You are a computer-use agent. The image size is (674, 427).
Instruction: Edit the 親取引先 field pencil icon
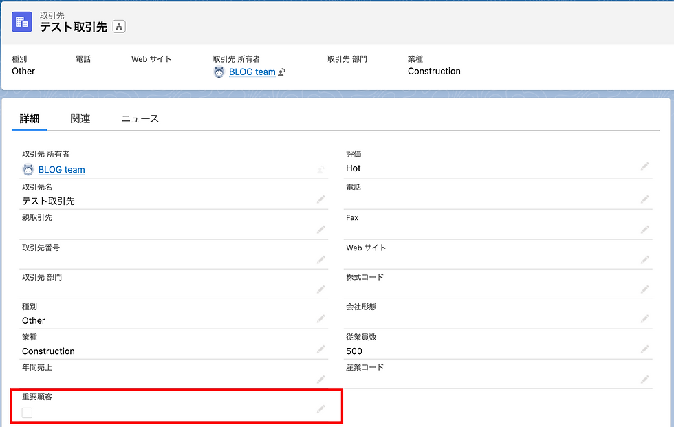pos(320,230)
